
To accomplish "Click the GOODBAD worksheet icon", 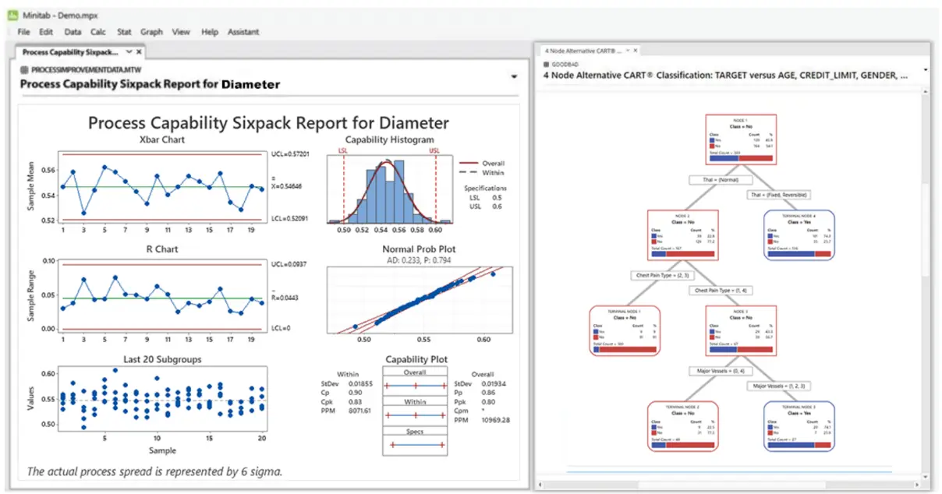I will [547, 63].
